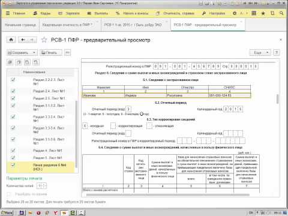Toggle checkbox for Пачка разделов 6 №4 (ИСХ.)
The image size is (288, 216).
pos(13,165)
